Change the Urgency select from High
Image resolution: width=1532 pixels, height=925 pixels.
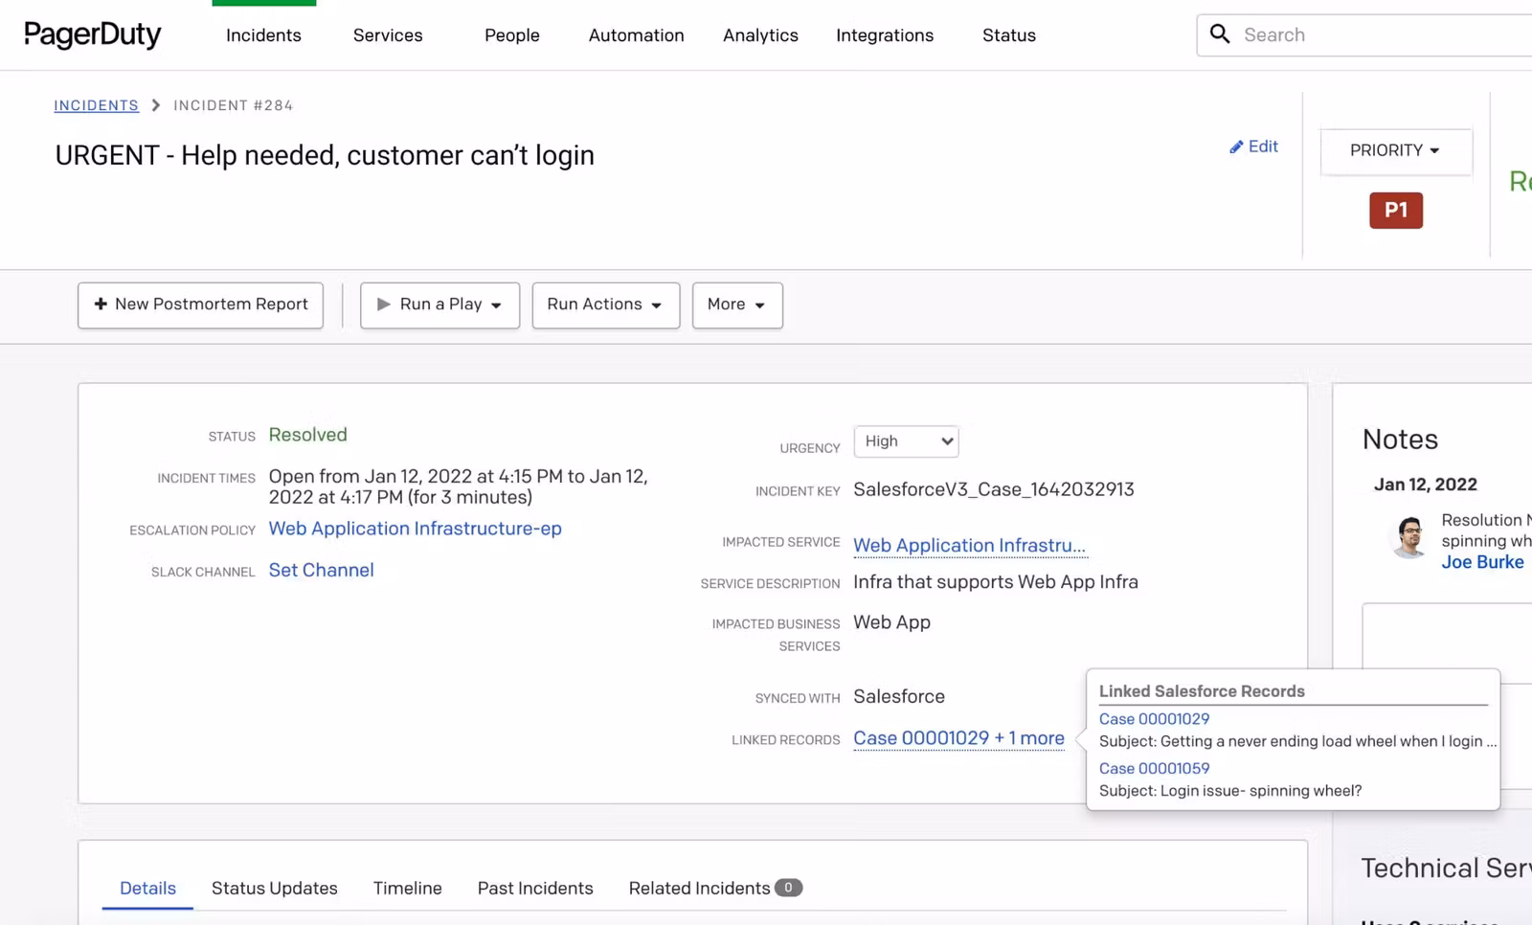click(x=906, y=441)
